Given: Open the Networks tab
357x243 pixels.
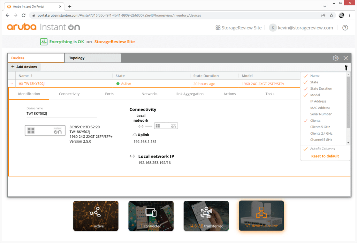Looking at the screenshot, I should click(149, 94).
